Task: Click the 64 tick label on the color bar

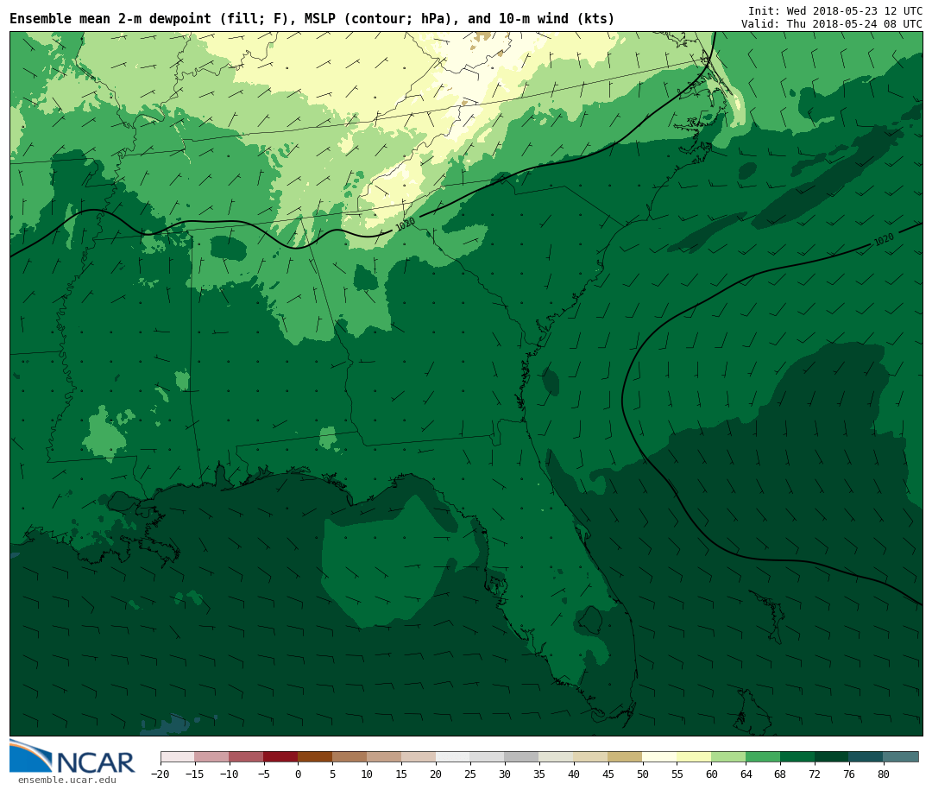Action: pyautogui.click(x=746, y=774)
